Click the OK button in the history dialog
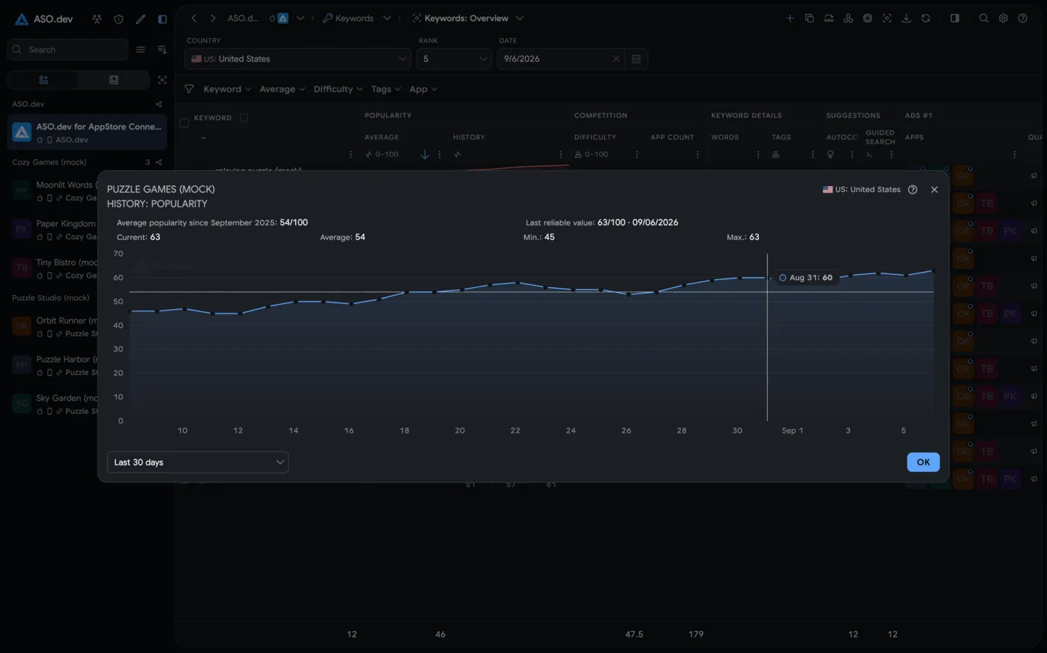This screenshot has height=653, width=1047. tap(923, 462)
